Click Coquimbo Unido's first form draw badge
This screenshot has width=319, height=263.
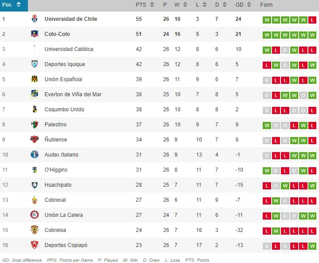click(267, 110)
